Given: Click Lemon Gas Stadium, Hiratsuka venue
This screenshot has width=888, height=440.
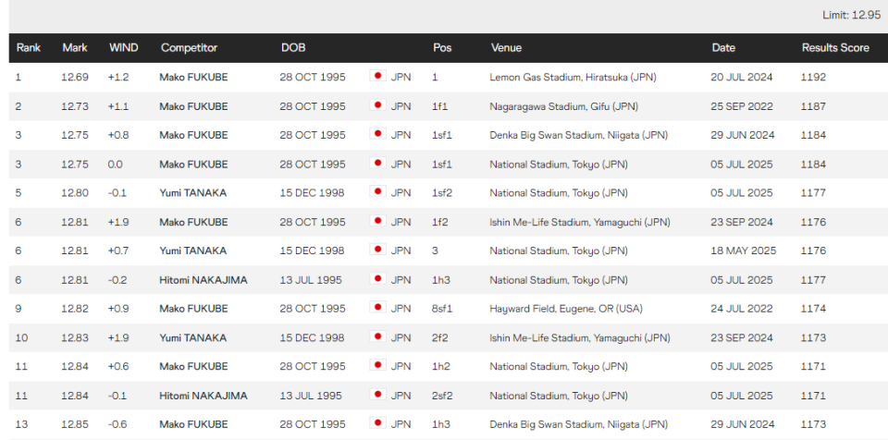Looking at the screenshot, I should tap(573, 78).
